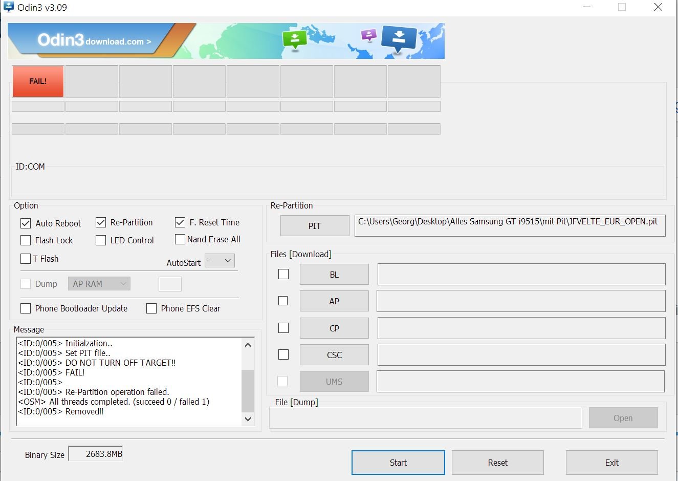
Task: Click the PIT button
Action: click(x=315, y=226)
